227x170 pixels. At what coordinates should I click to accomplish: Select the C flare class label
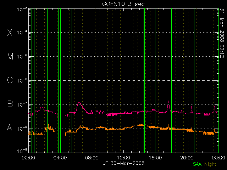(10, 80)
